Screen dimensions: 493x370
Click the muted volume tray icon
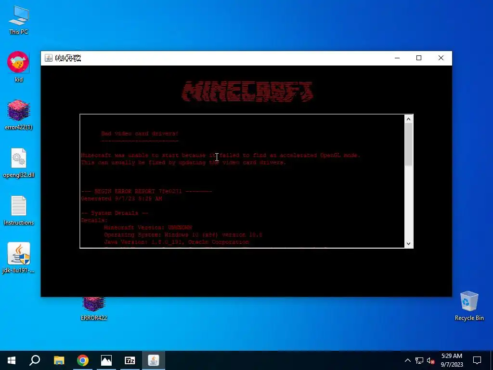point(430,360)
